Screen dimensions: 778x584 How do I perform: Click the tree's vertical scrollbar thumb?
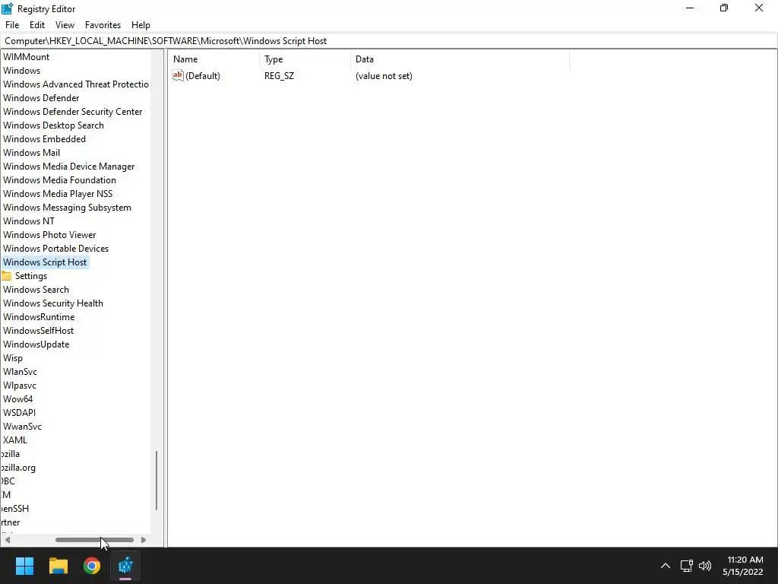(x=157, y=481)
